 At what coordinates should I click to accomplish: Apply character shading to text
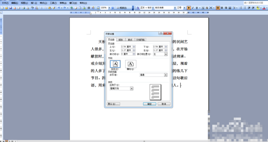coord(207,8)
